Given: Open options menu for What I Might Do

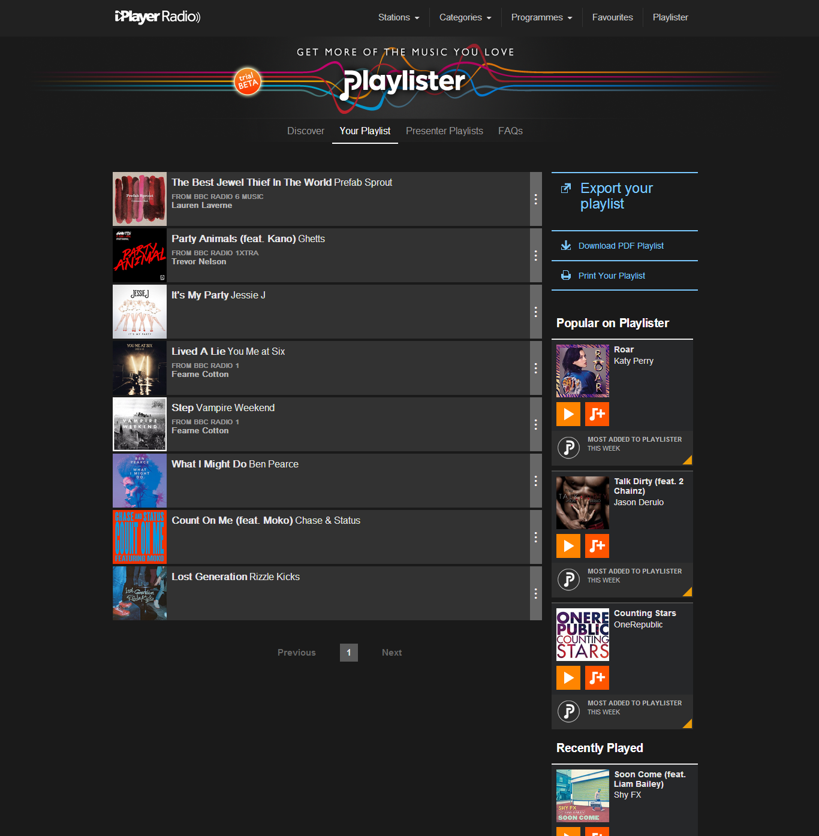Looking at the screenshot, I should coord(536,481).
